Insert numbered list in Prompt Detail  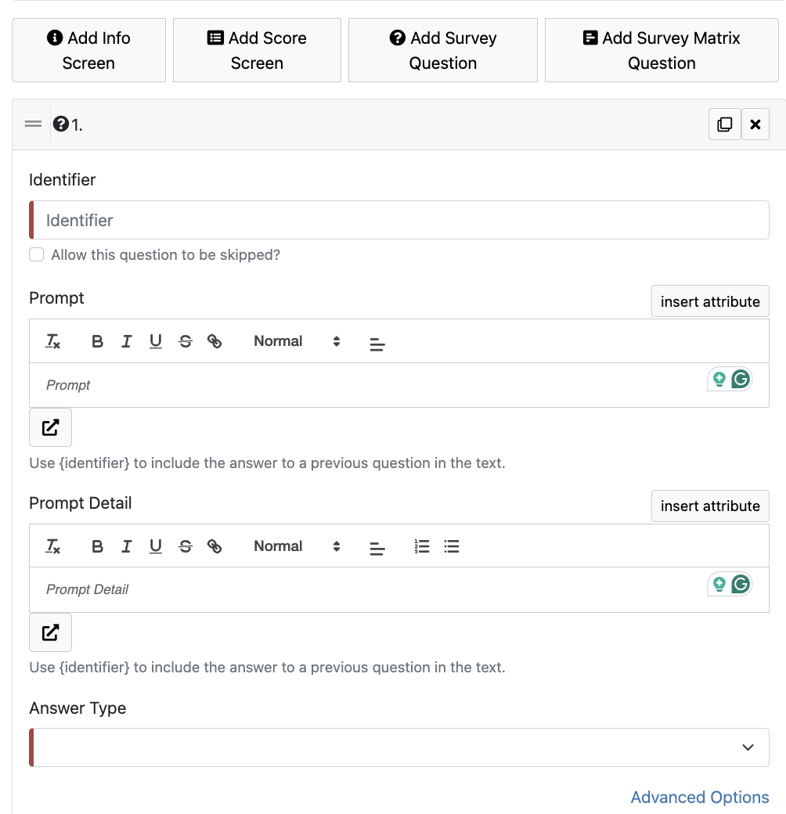coord(421,546)
